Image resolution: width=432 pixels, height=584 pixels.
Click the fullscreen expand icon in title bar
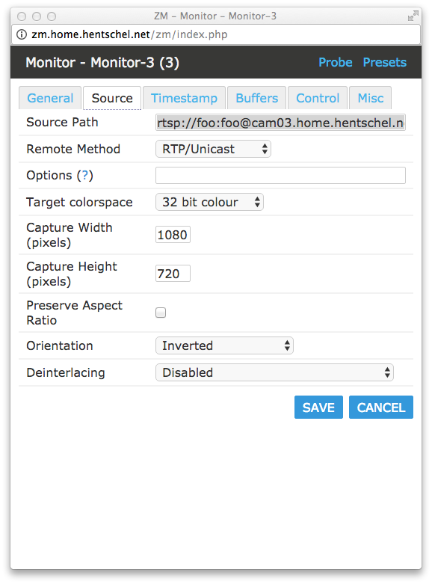413,16
